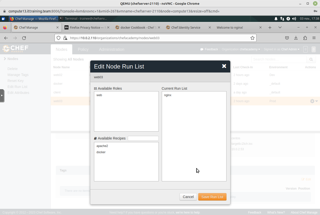Click Manage Tags in sidebar

pyautogui.click(x=18, y=75)
